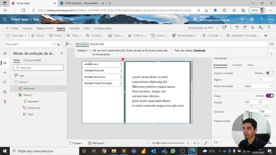Viewport: 276px width, 155px height.
Task: Open the Arquivo menu
Action: pyautogui.click(x=28, y=28)
